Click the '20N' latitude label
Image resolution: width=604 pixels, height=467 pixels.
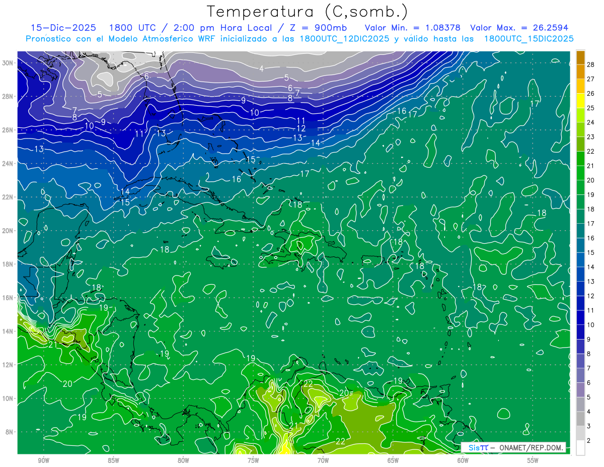[x=8, y=230]
